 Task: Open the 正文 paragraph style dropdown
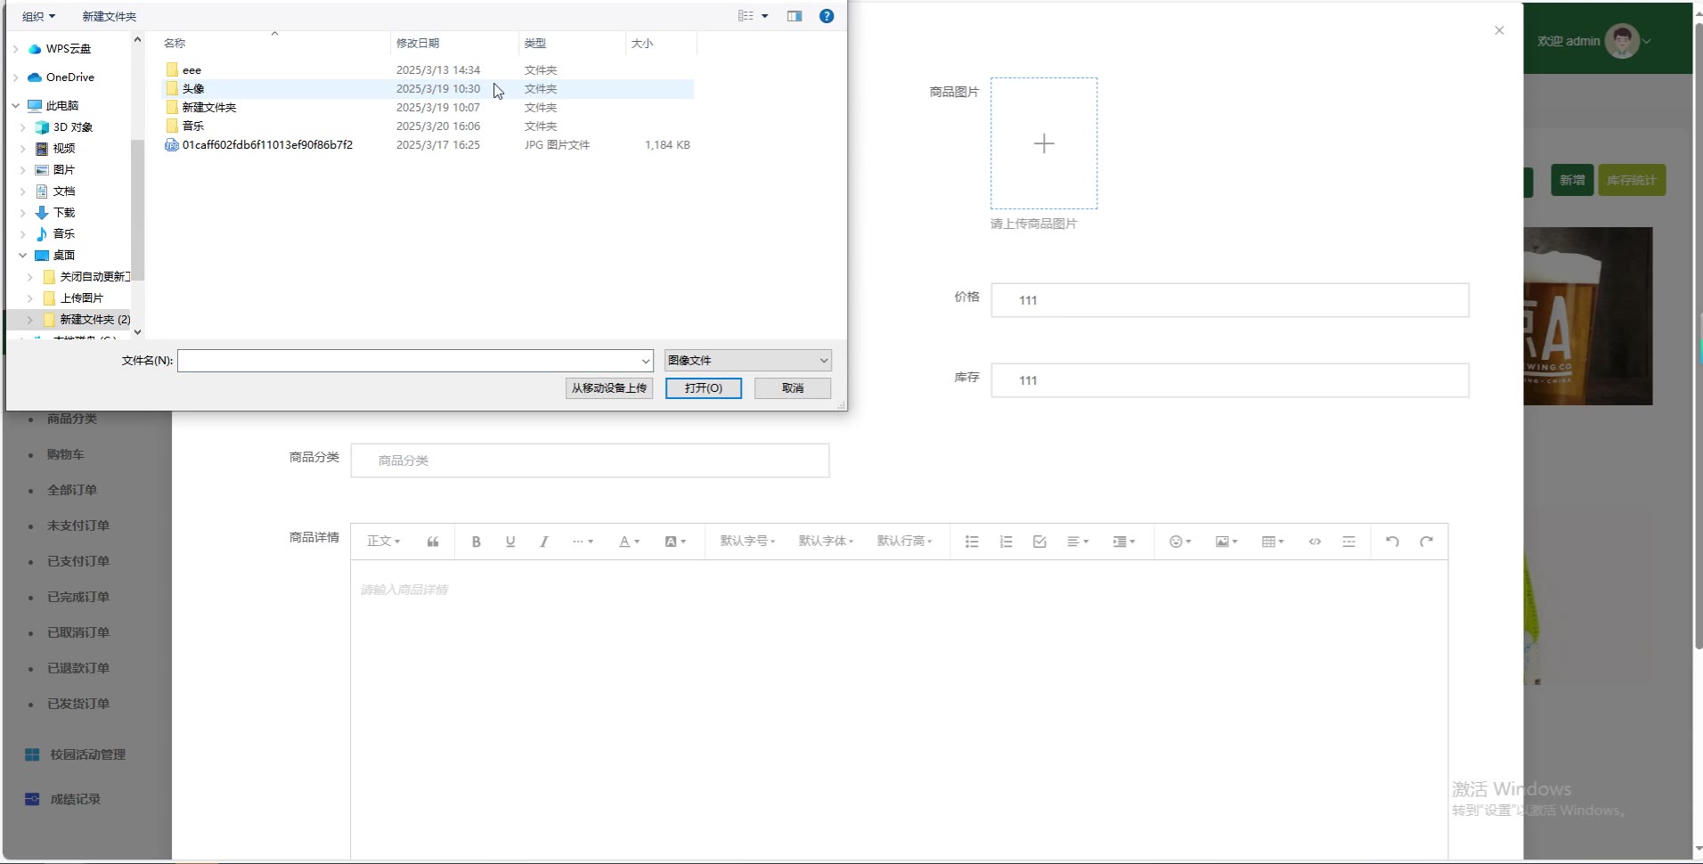pos(384,542)
